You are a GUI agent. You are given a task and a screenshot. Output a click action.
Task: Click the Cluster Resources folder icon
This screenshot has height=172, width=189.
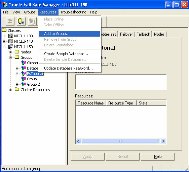[x=17, y=89]
